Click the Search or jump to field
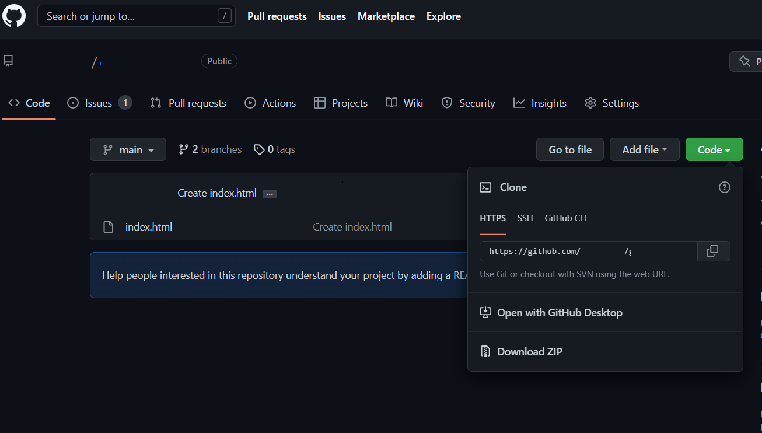Image resolution: width=762 pixels, height=433 pixels. [x=137, y=16]
